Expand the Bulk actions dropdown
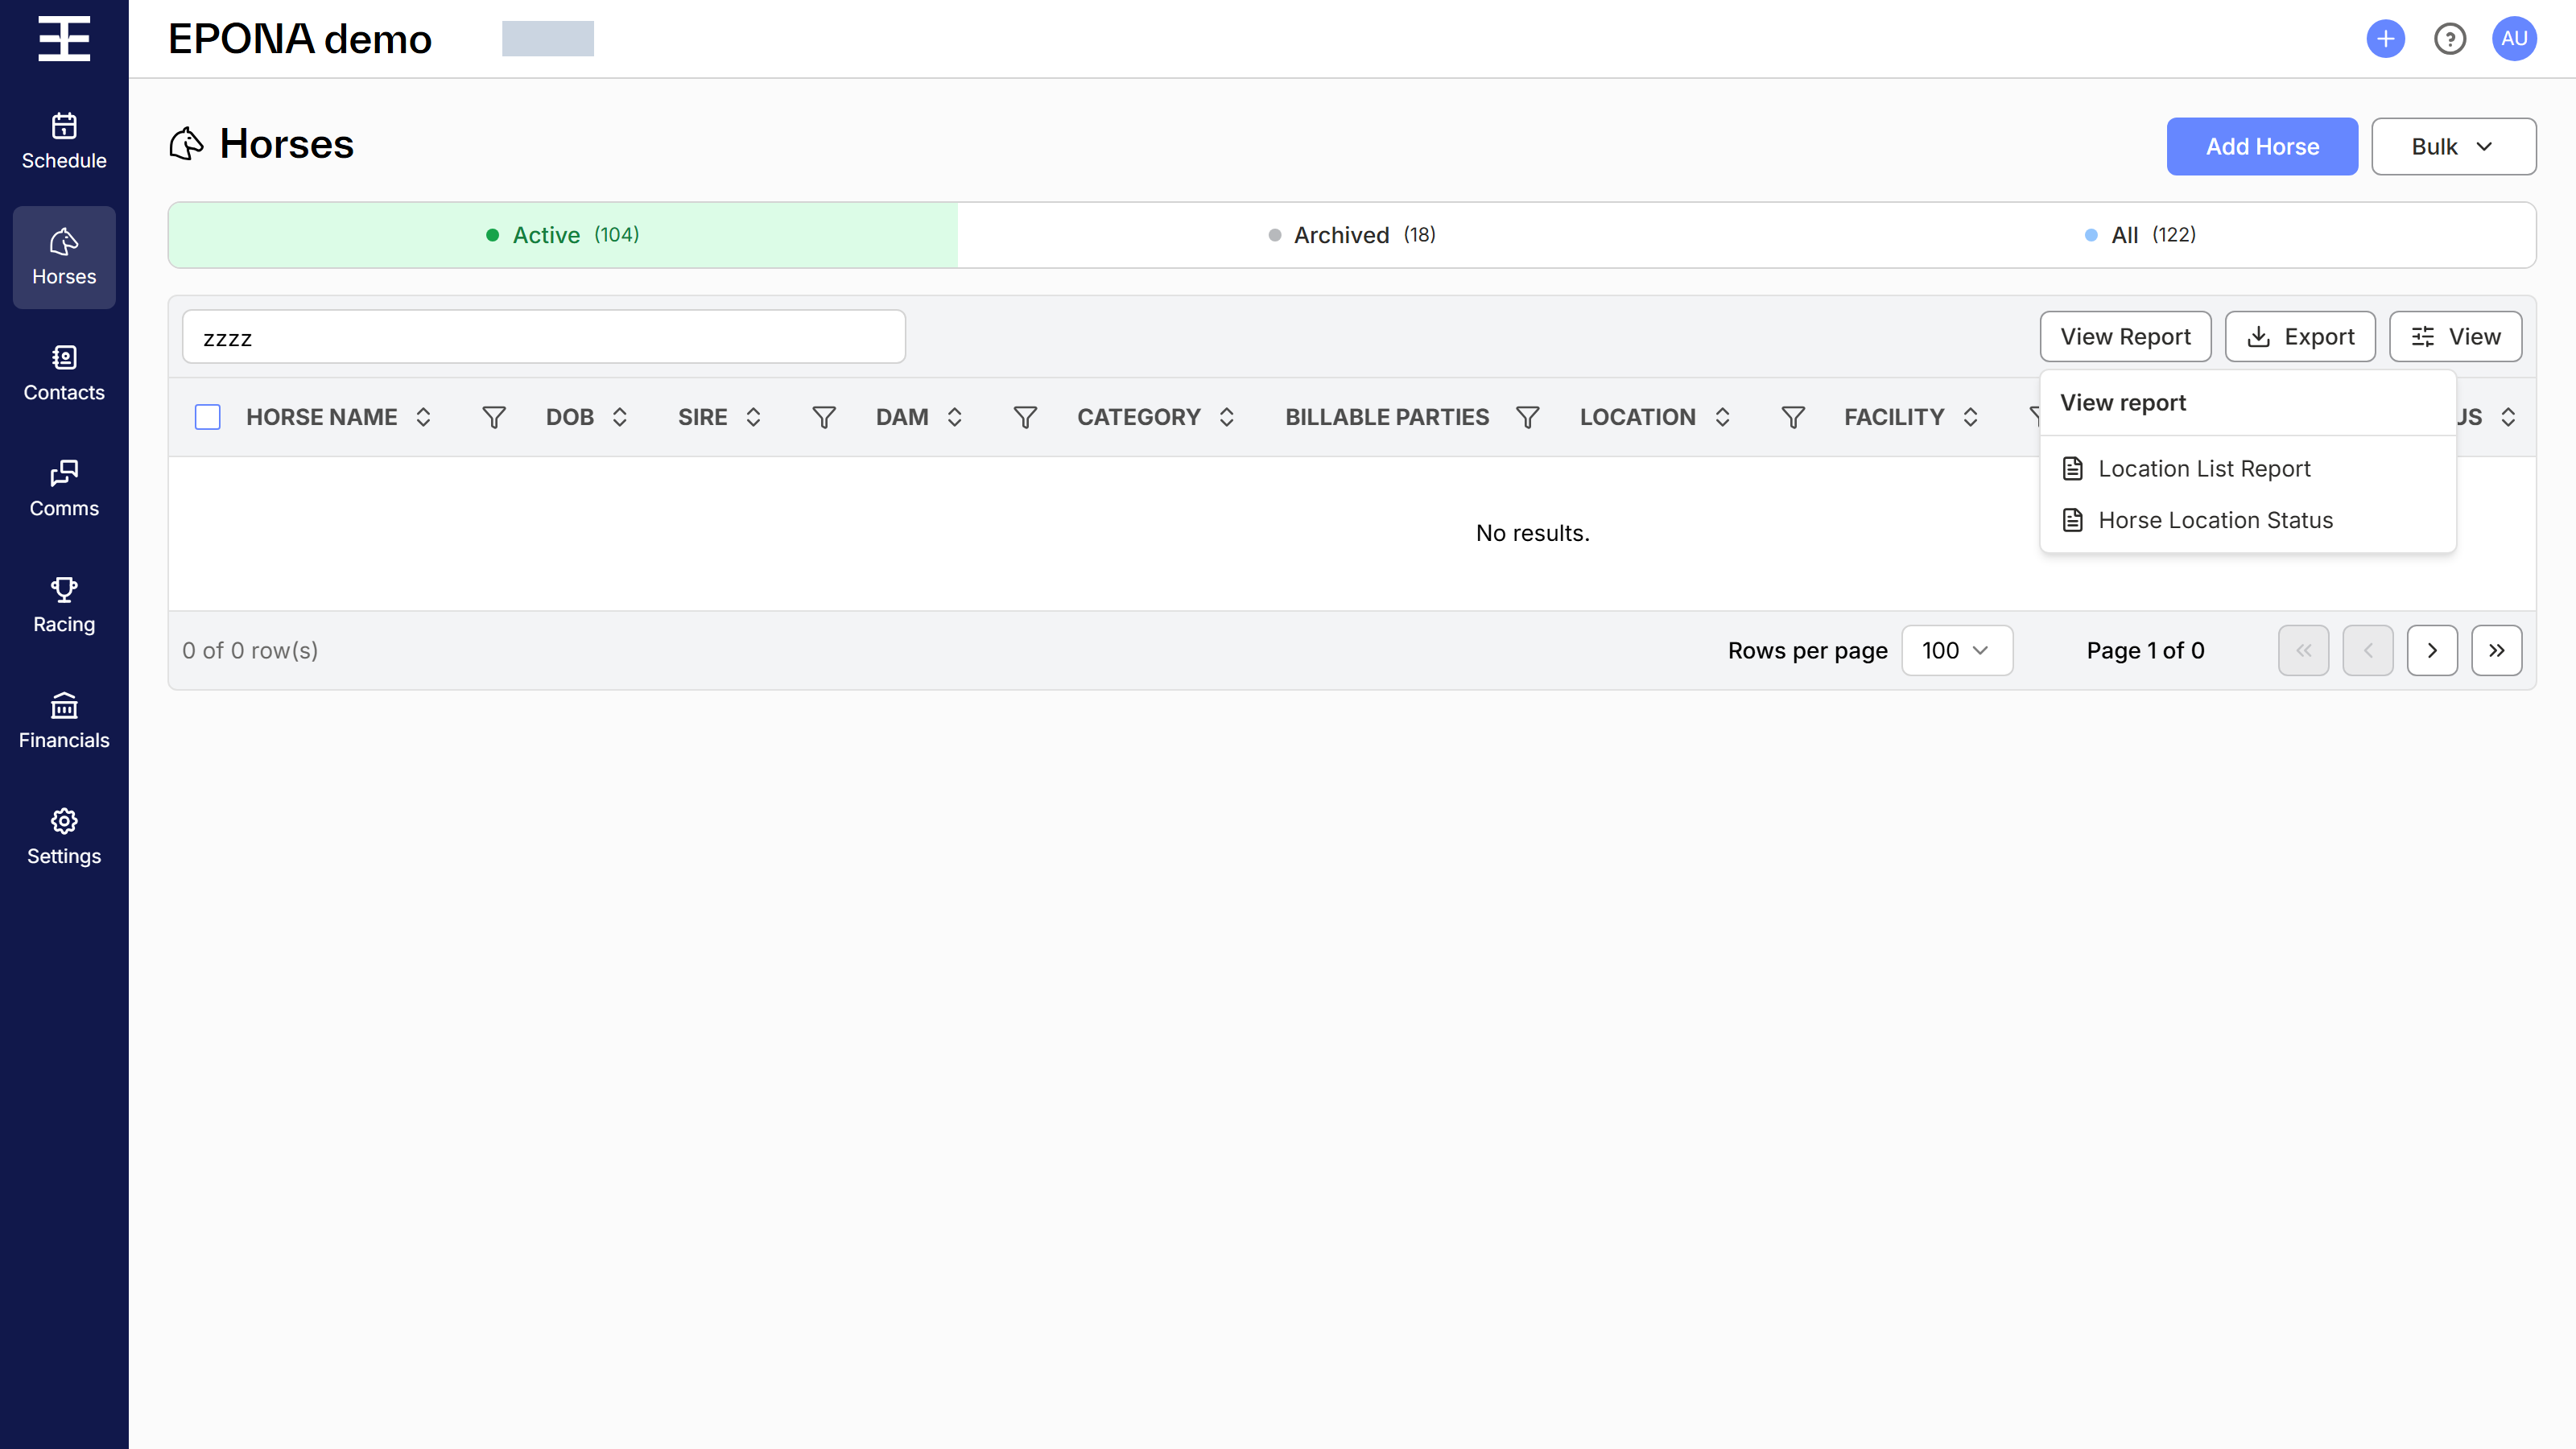2576x1449 pixels. point(2453,147)
